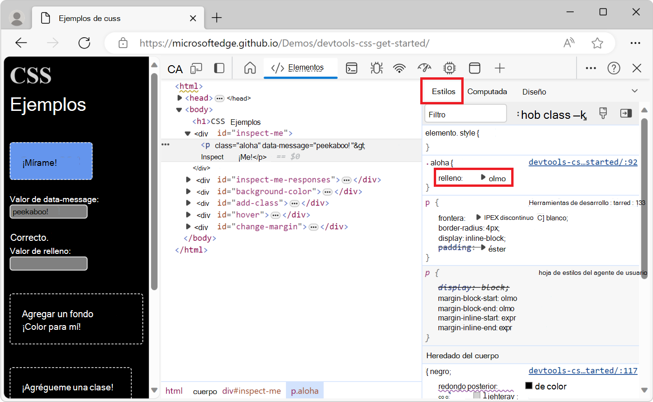Open the more tabs chevron dropdown
The image size is (653, 402).
pos(634,91)
